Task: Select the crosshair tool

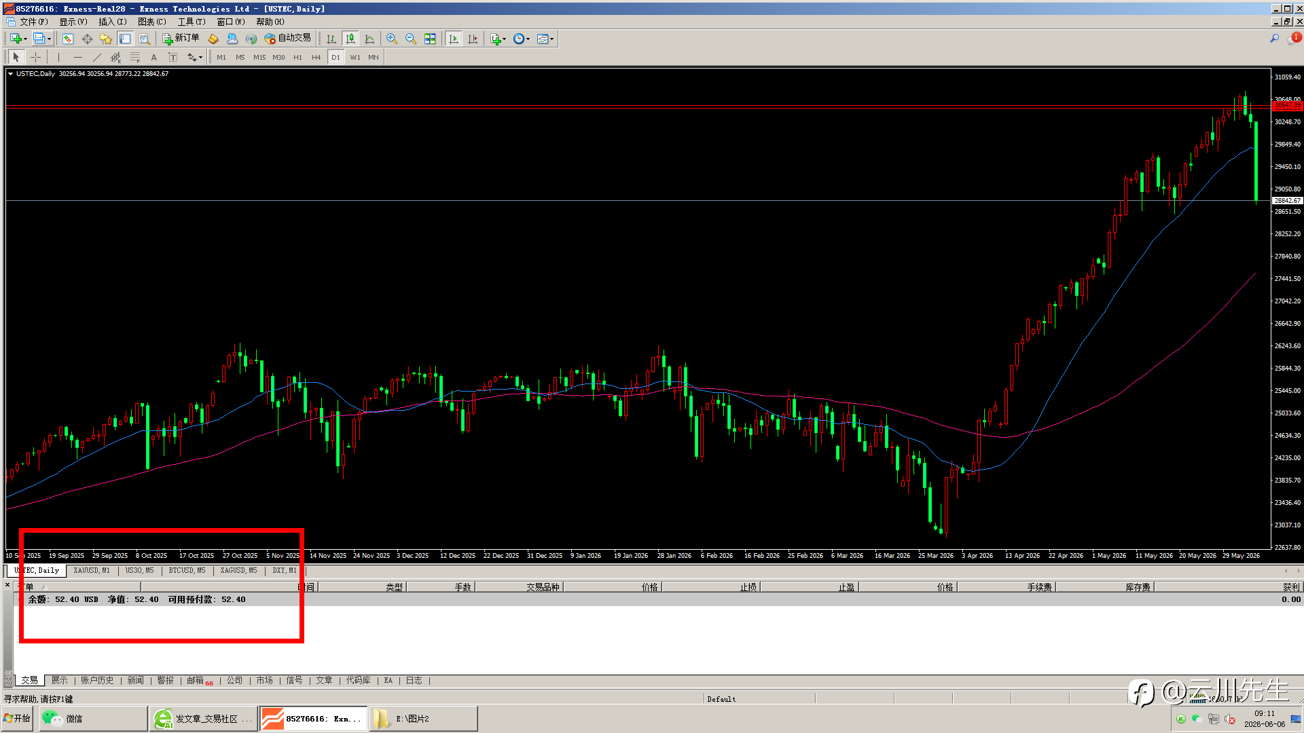Action: pos(35,58)
